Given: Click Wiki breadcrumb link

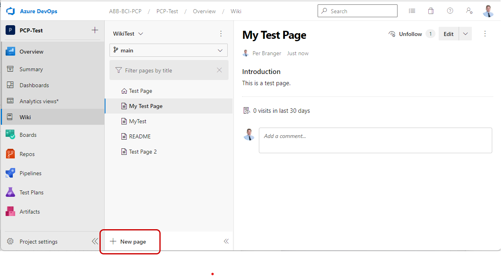Looking at the screenshot, I should click(x=236, y=11).
